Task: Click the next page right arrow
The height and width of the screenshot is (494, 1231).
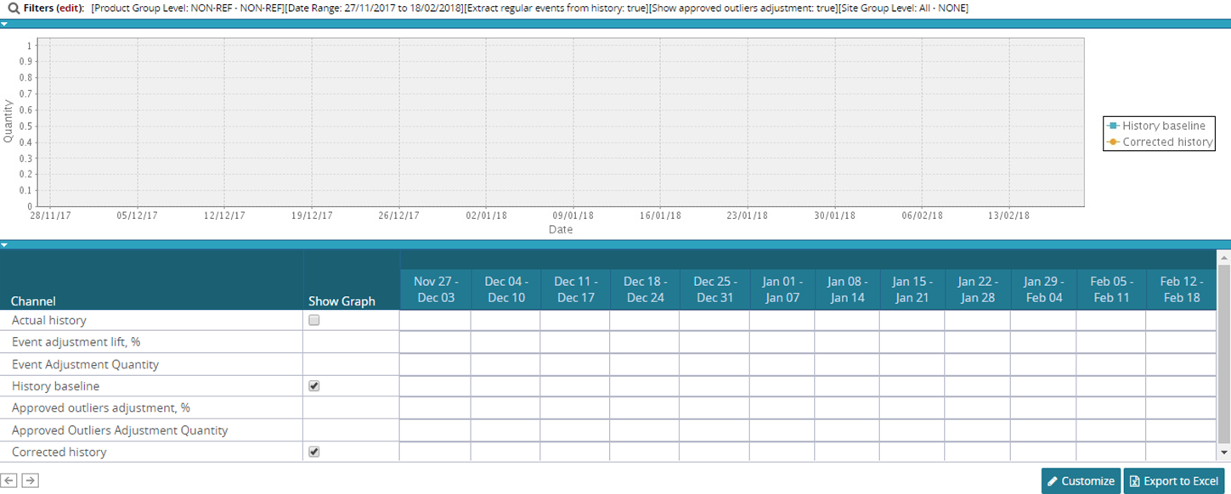Action: [x=30, y=481]
